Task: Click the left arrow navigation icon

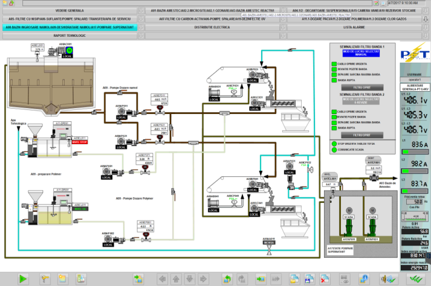Action: click(163, 279)
